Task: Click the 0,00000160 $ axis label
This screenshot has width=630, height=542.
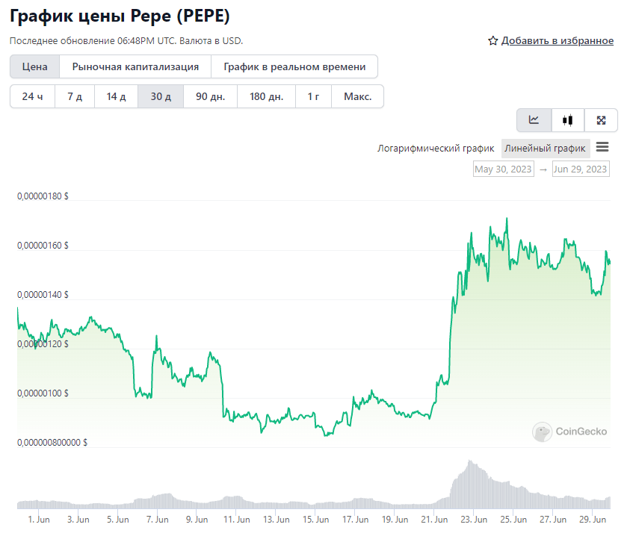Action: [43, 246]
